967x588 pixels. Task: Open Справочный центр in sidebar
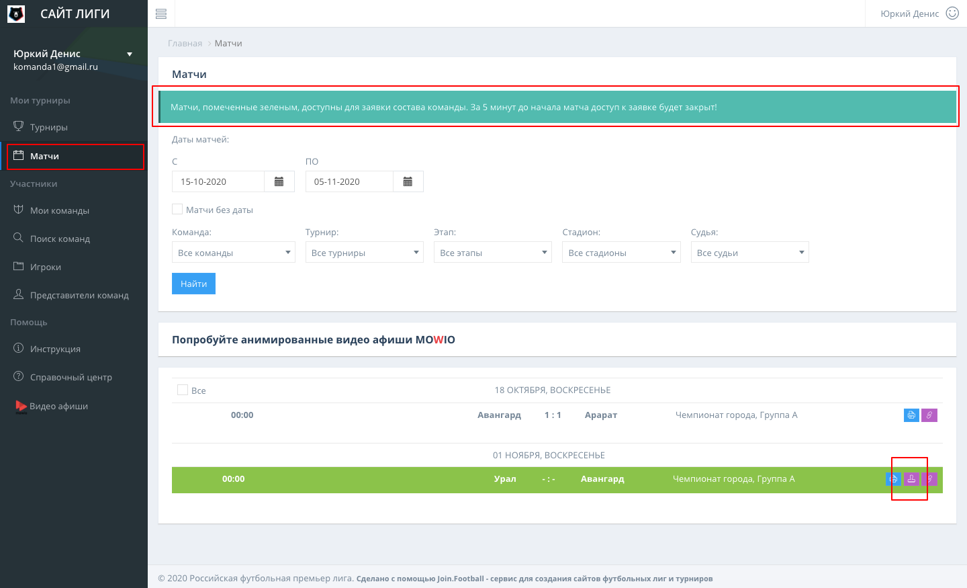coord(74,377)
